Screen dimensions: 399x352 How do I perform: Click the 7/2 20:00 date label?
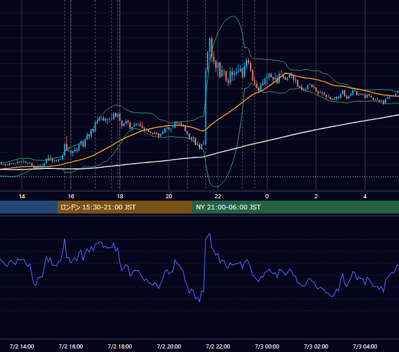click(x=169, y=346)
